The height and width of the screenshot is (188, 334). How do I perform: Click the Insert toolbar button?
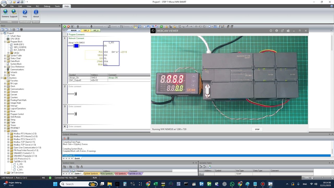tap(112, 26)
